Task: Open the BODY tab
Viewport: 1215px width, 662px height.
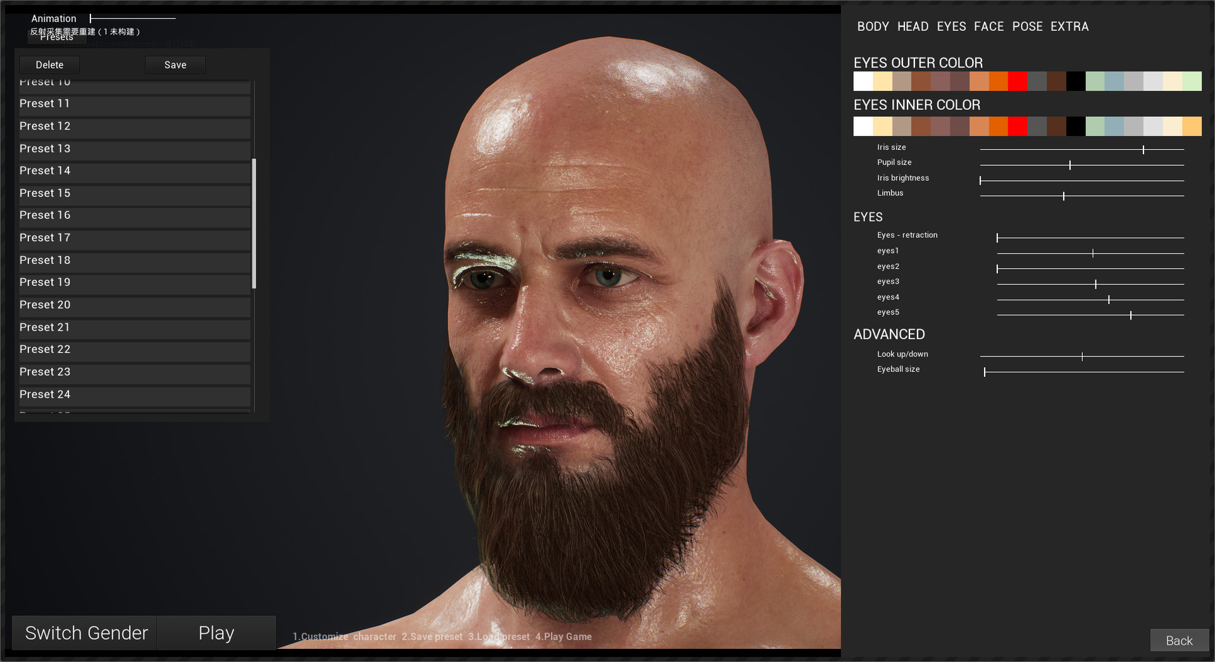Action: coord(873,27)
